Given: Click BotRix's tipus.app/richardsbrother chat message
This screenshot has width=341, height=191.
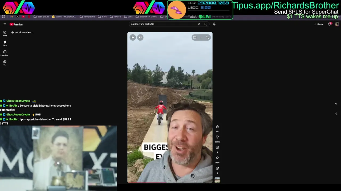Looking at the screenshot, I should [x=36, y=121].
